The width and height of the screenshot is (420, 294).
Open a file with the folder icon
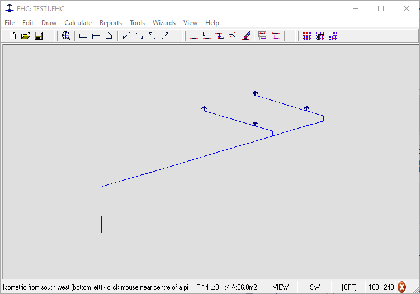click(x=25, y=36)
